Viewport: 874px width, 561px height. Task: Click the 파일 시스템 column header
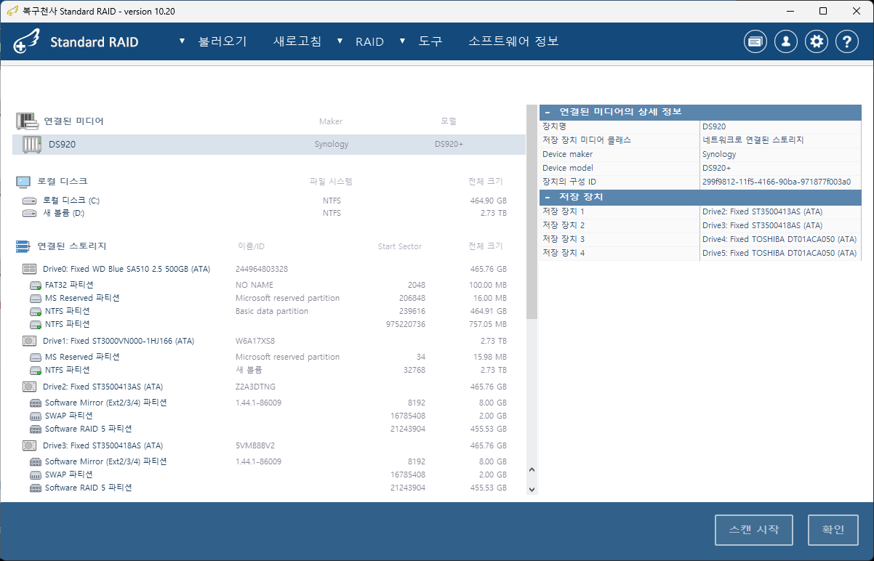coord(331,181)
